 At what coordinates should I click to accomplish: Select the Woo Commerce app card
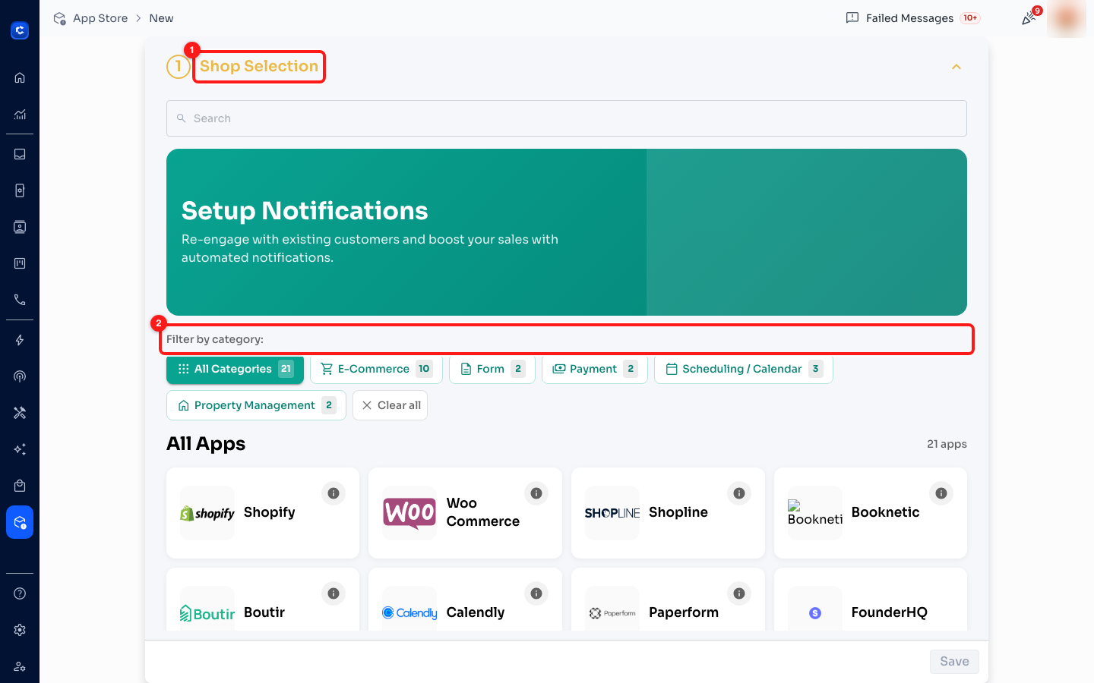click(x=465, y=513)
